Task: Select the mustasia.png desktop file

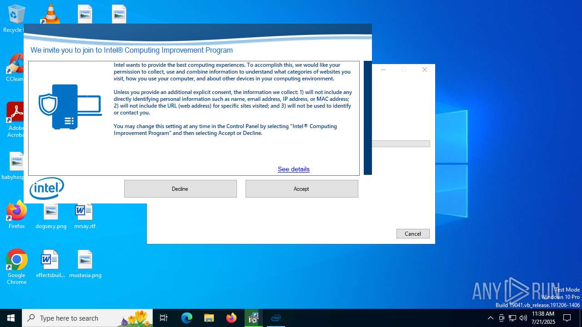Action: pos(85,264)
